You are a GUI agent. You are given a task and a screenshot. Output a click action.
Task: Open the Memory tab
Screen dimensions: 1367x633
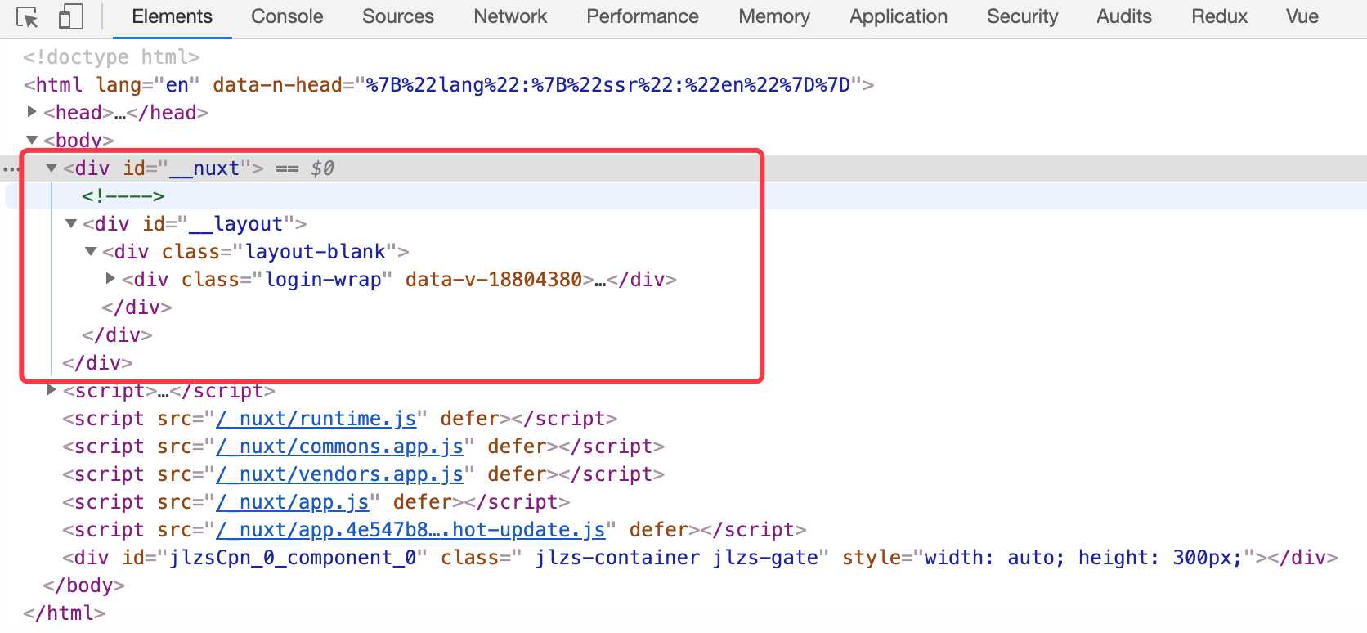774,16
